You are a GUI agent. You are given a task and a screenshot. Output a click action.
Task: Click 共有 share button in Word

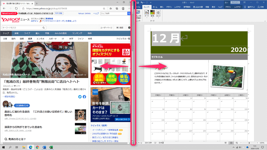point(261,7)
